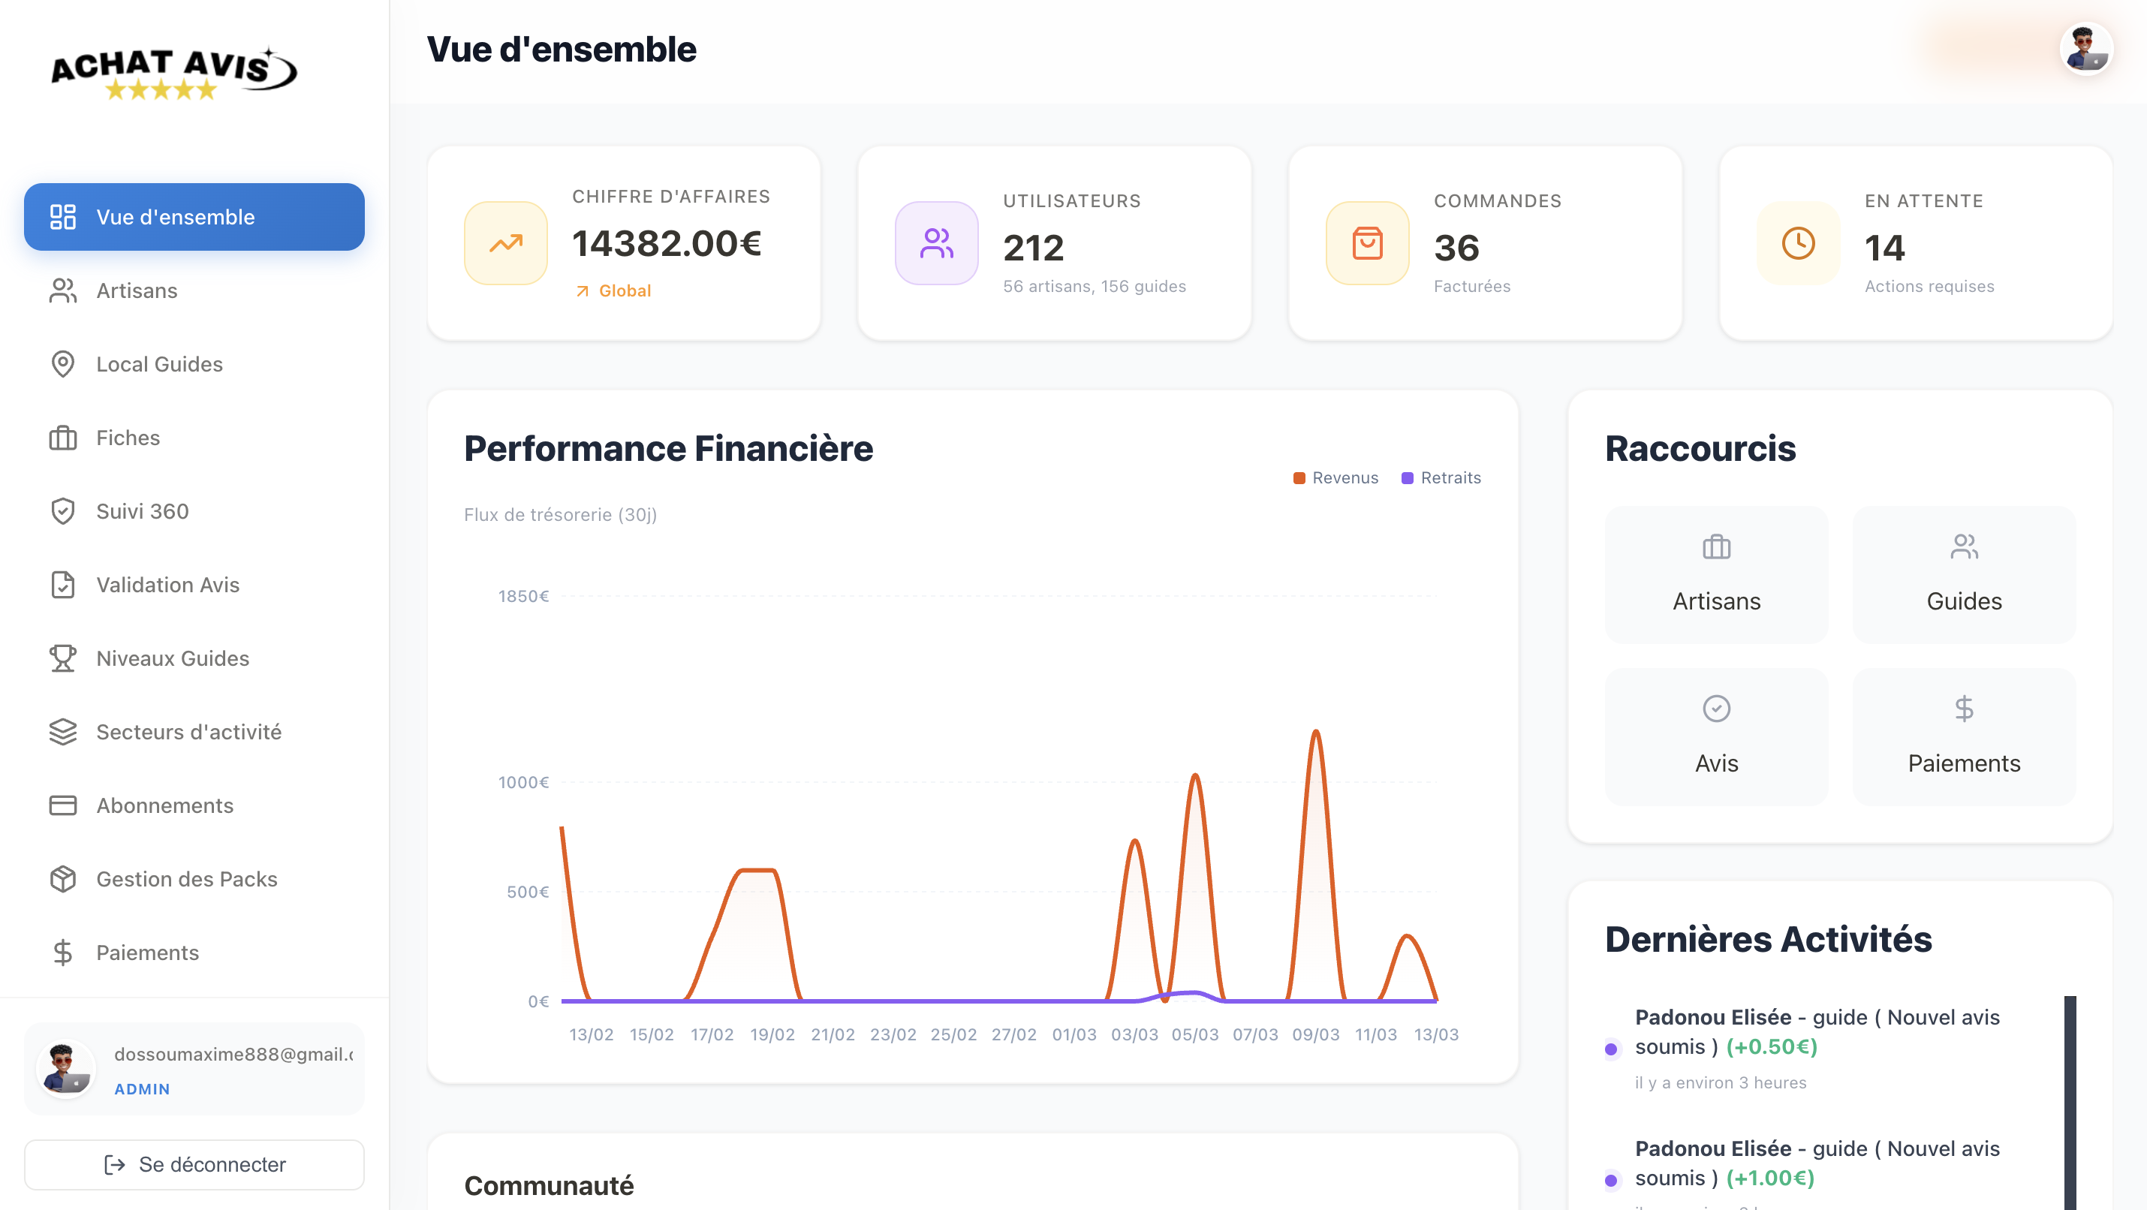Open the Abonnements menu entry

(x=164, y=805)
